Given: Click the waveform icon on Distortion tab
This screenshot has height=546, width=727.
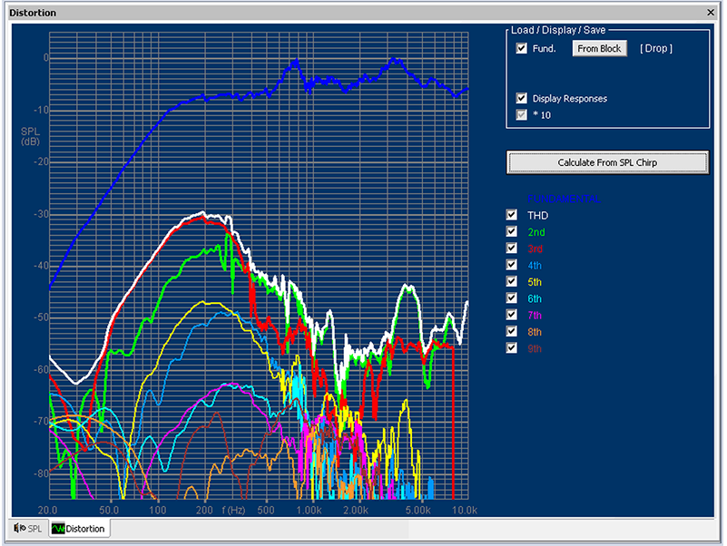Looking at the screenshot, I should coord(58,528).
